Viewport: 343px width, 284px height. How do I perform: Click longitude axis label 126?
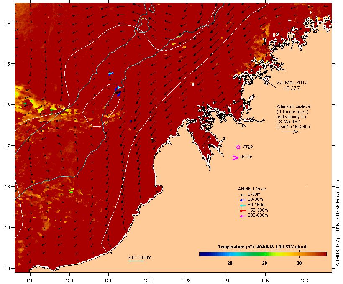(x=305, y=281)
